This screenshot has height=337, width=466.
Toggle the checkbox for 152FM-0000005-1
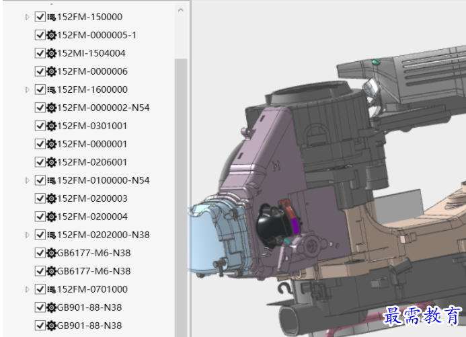coord(40,35)
